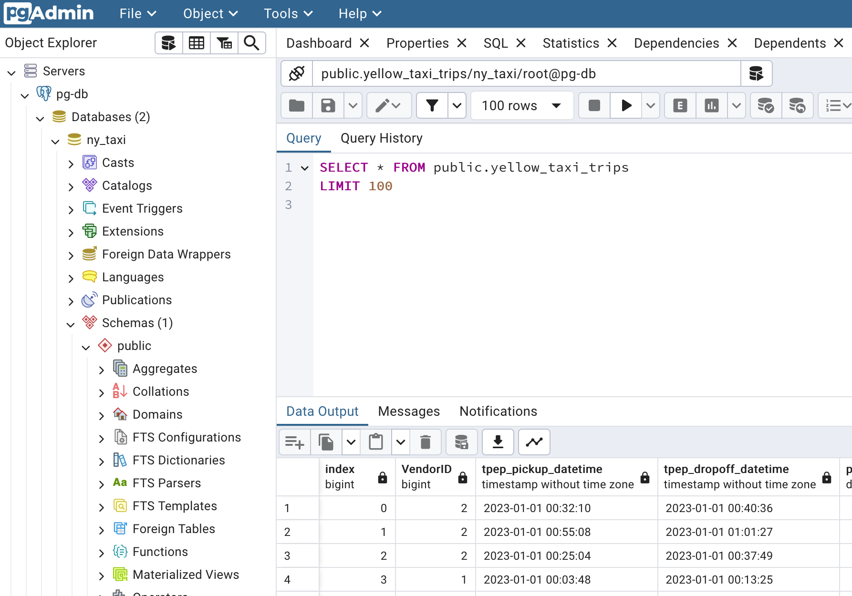Click the connection status icon beside connection string
Screen dimensions: 852x596
[297, 73]
